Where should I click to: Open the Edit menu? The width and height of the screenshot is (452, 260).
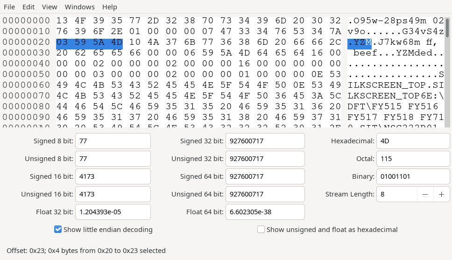coord(28,7)
